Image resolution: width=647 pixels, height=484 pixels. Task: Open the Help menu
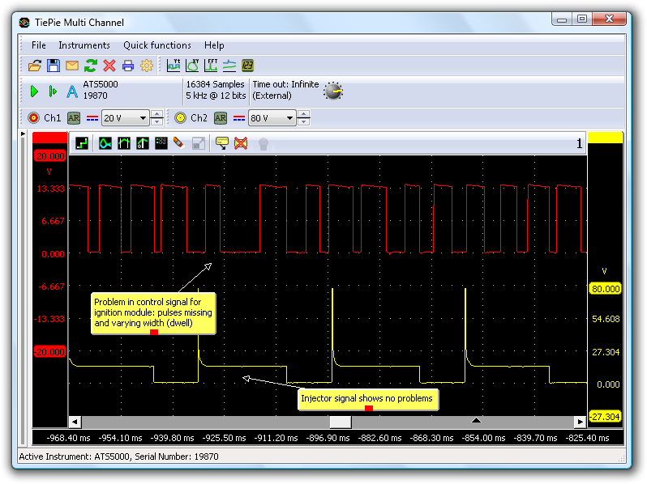tap(214, 45)
